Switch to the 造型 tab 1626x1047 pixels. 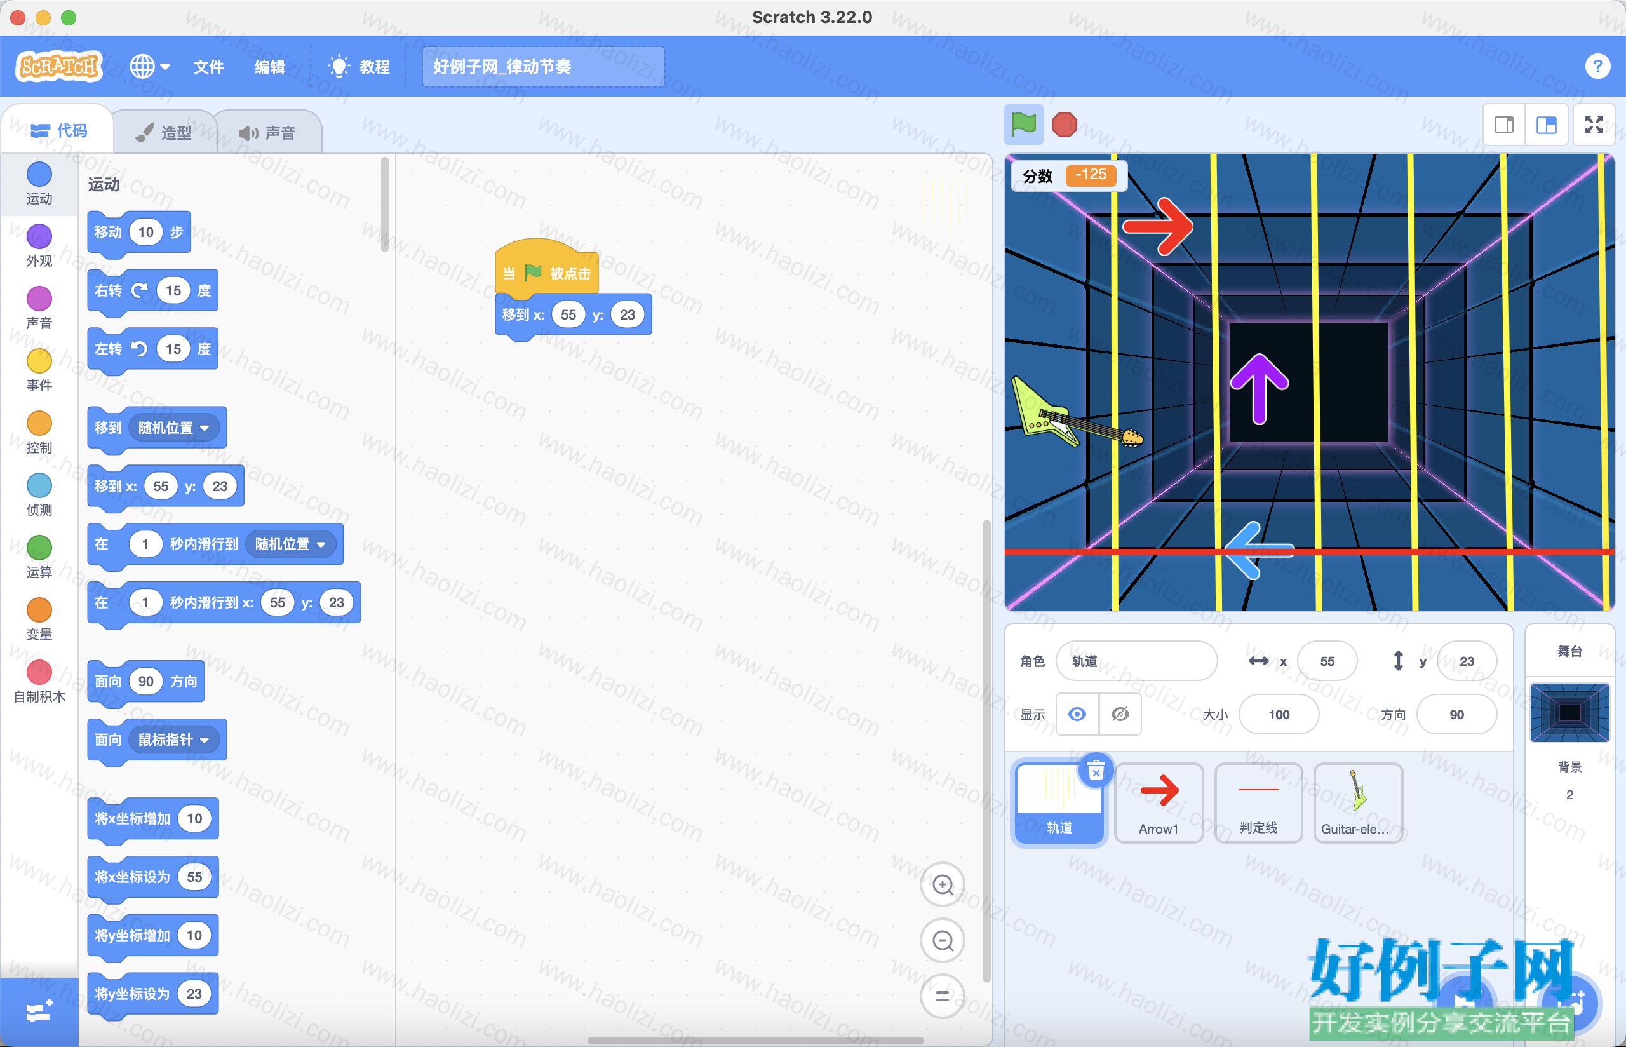tap(164, 133)
